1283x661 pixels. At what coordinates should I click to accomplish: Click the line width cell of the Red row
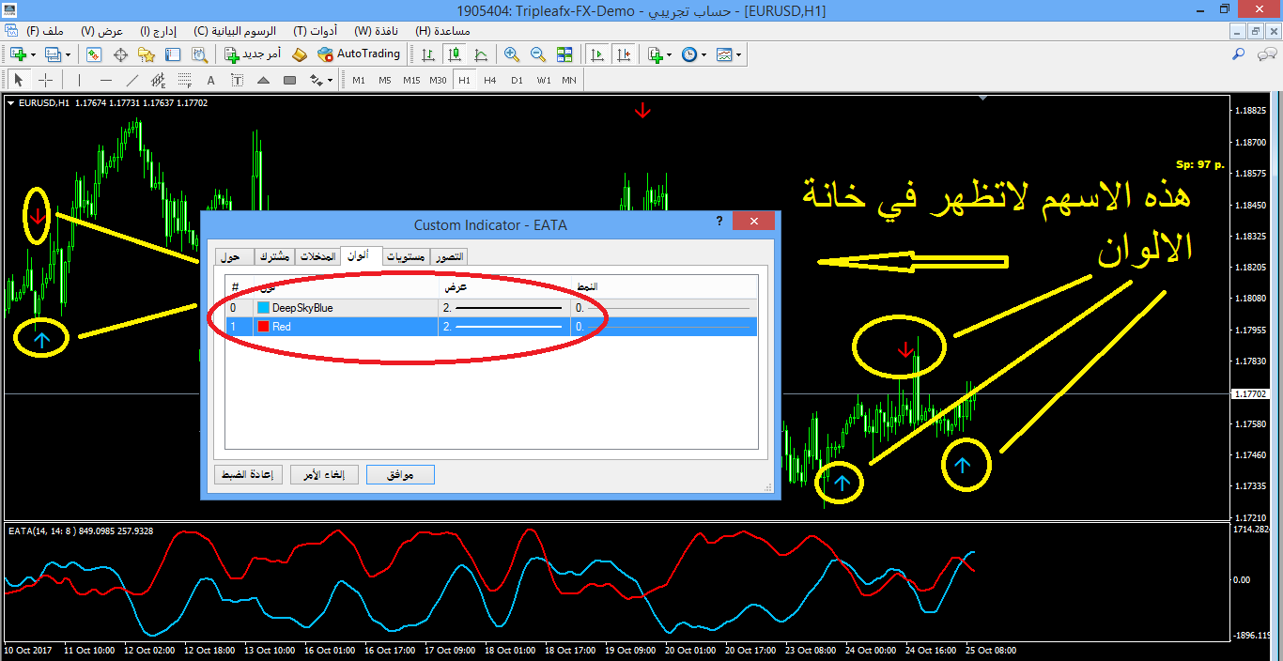click(505, 327)
